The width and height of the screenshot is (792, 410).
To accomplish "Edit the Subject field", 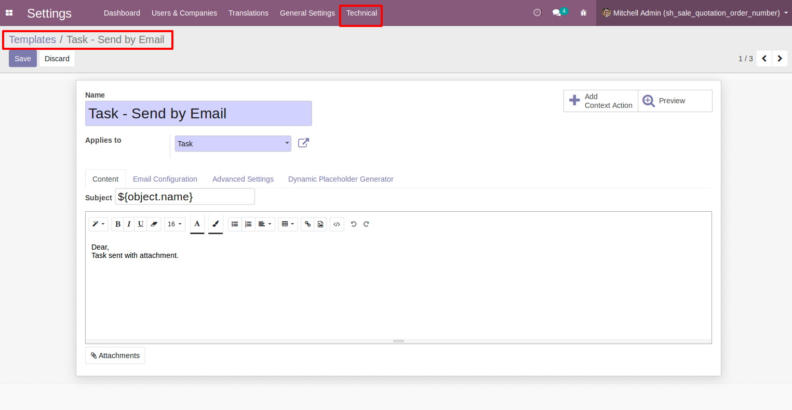I will coord(185,197).
